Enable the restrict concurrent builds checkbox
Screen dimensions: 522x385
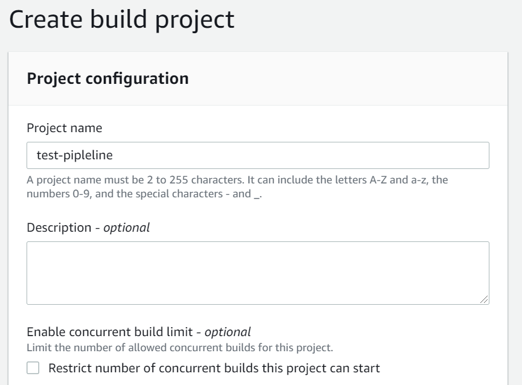pos(33,368)
